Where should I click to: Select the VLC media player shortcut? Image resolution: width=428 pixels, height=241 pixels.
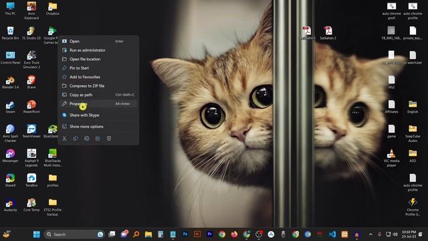pyautogui.click(x=391, y=158)
